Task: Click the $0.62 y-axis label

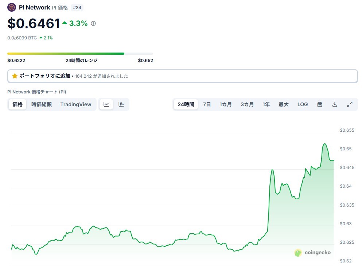Action: pos(346,261)
